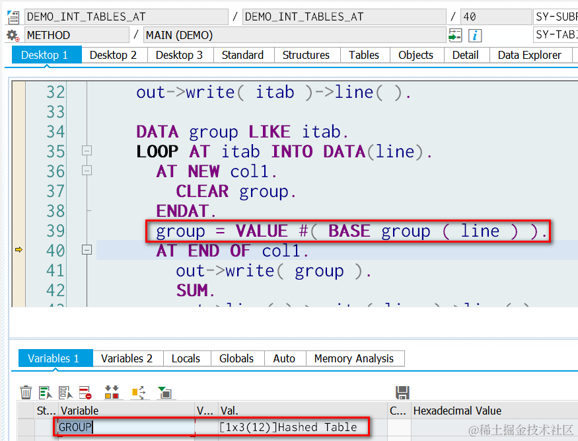Click the SY-SUBRC field at top right
This screenshot has width=578, height=441.
coord(556,17)
